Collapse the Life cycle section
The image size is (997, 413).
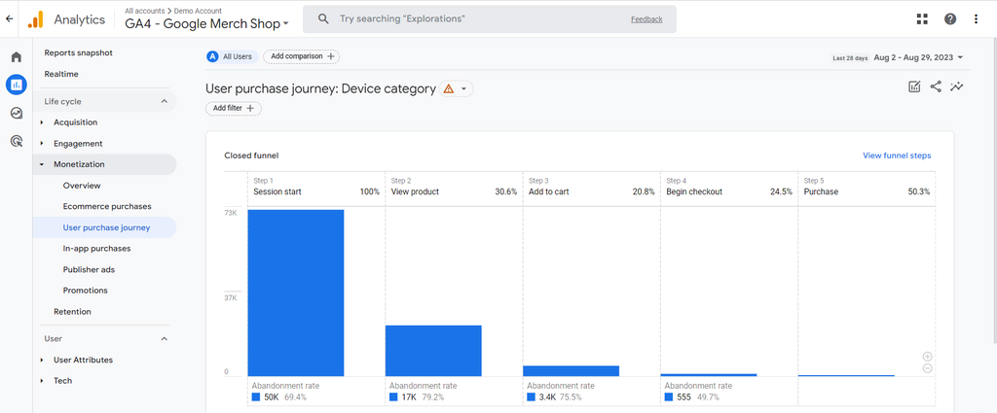(164, 101)
